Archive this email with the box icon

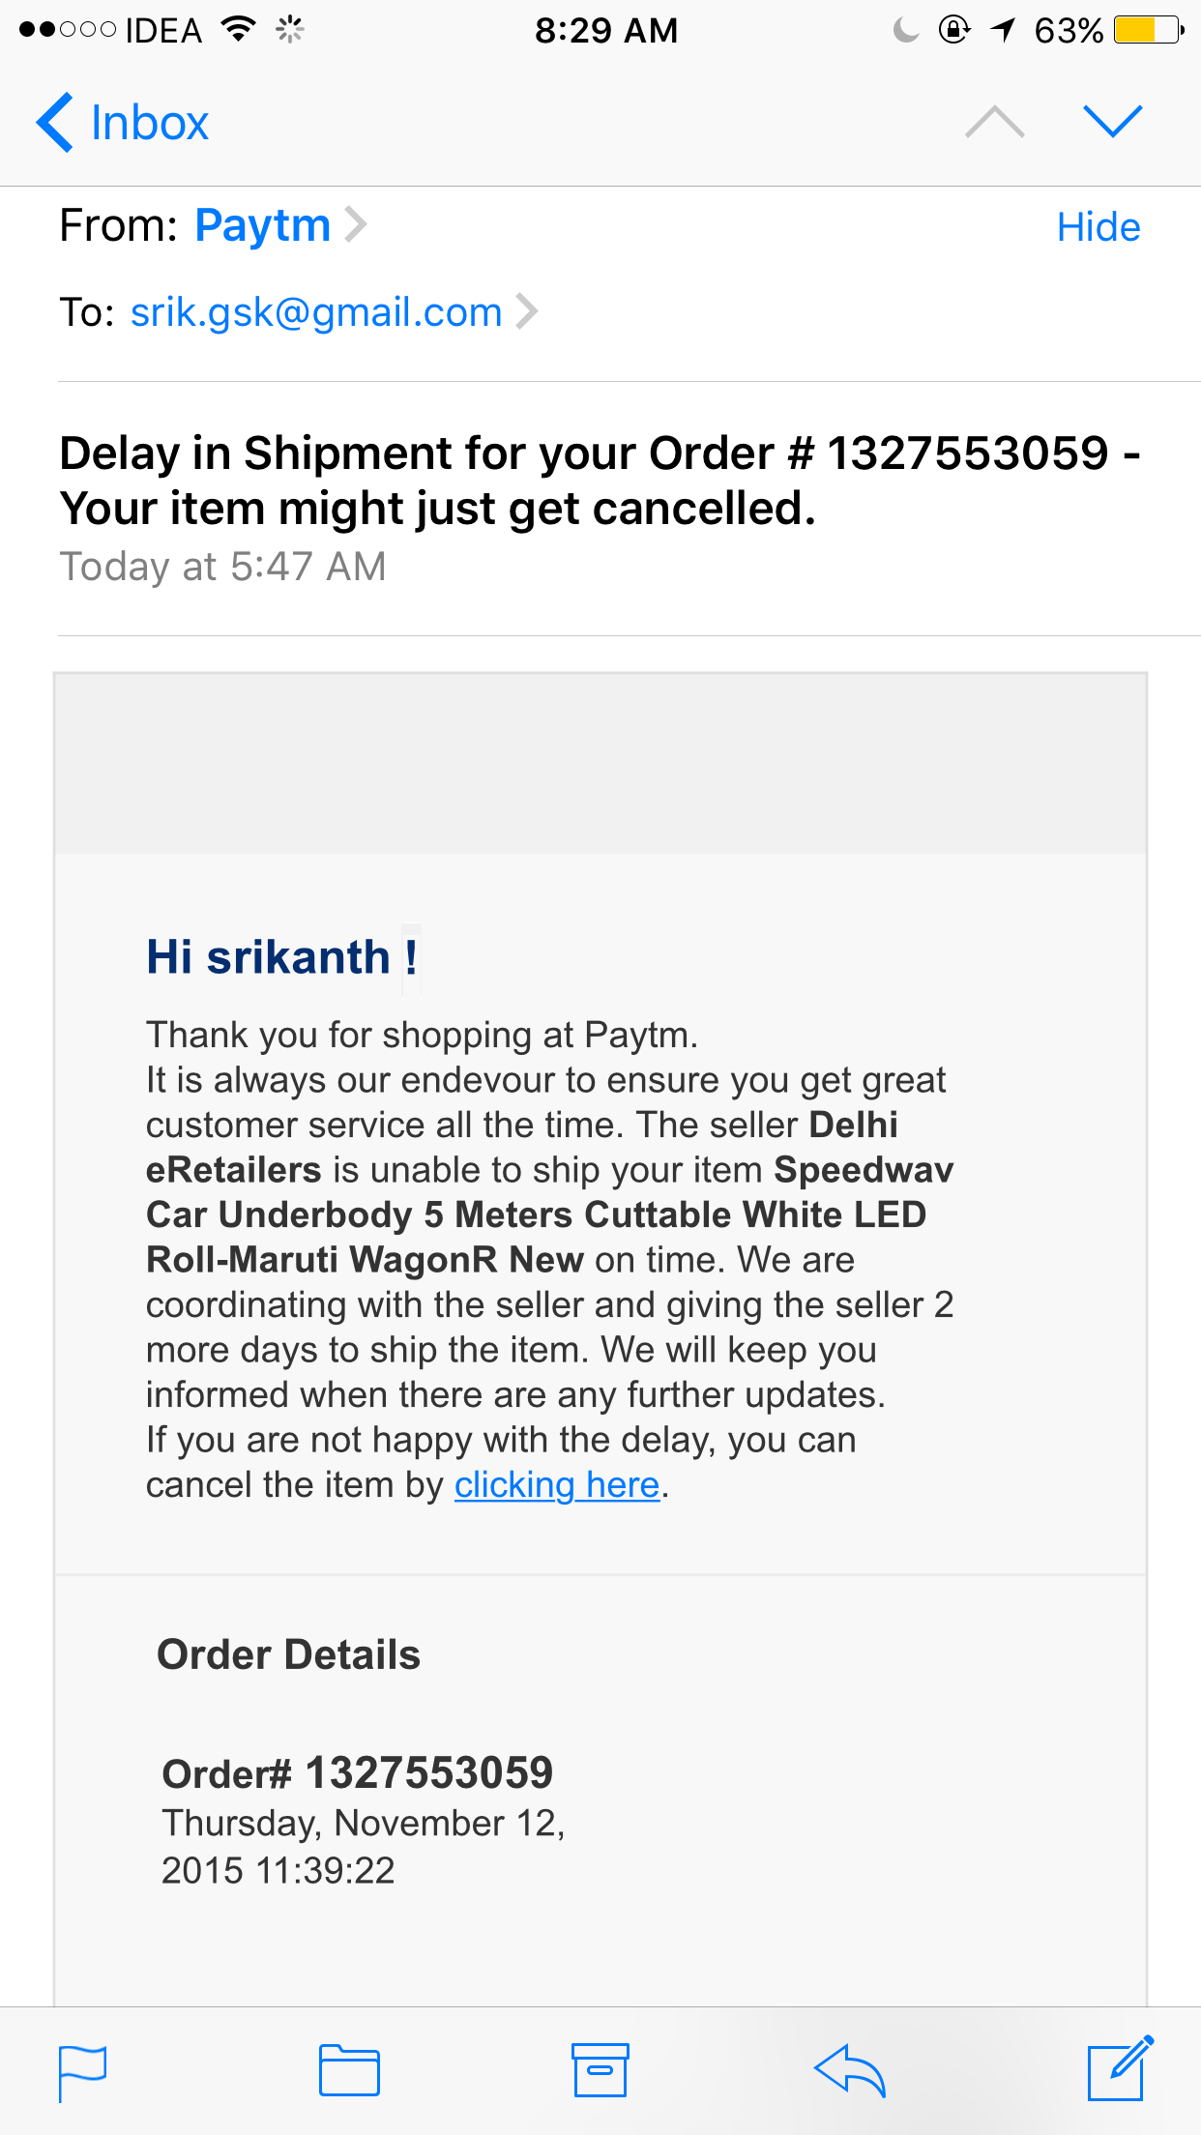tap(600, 2070)
